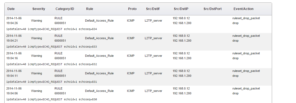The image size is (296, 103).
Task: Click the Src/DstIf column header
Action: point(153,9)
